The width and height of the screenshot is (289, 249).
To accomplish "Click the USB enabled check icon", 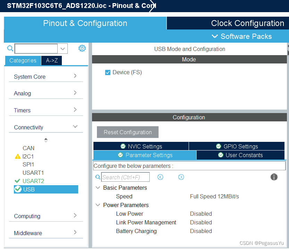I will [18, 189].
